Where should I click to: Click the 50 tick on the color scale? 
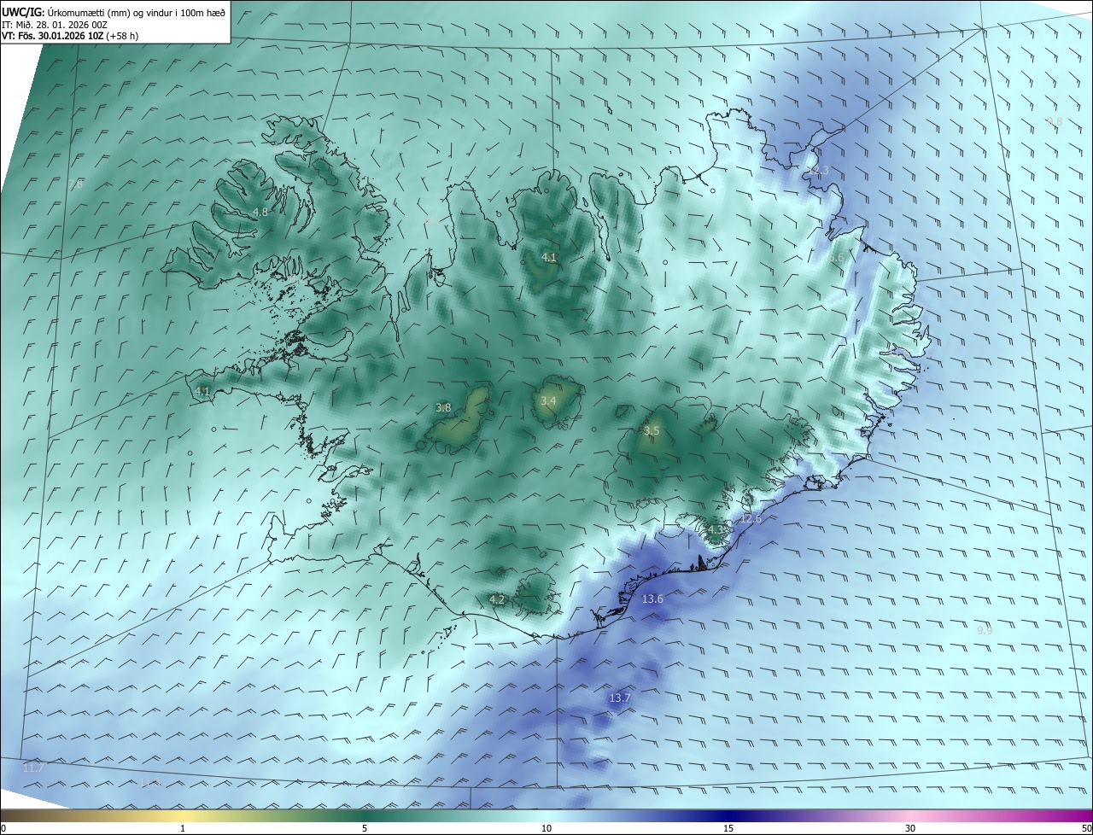pyautogui.click(x=1086, y=828)
